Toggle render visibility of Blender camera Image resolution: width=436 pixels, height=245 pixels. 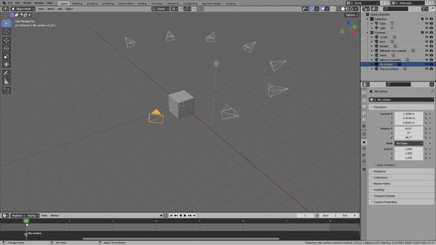[431, 46]
